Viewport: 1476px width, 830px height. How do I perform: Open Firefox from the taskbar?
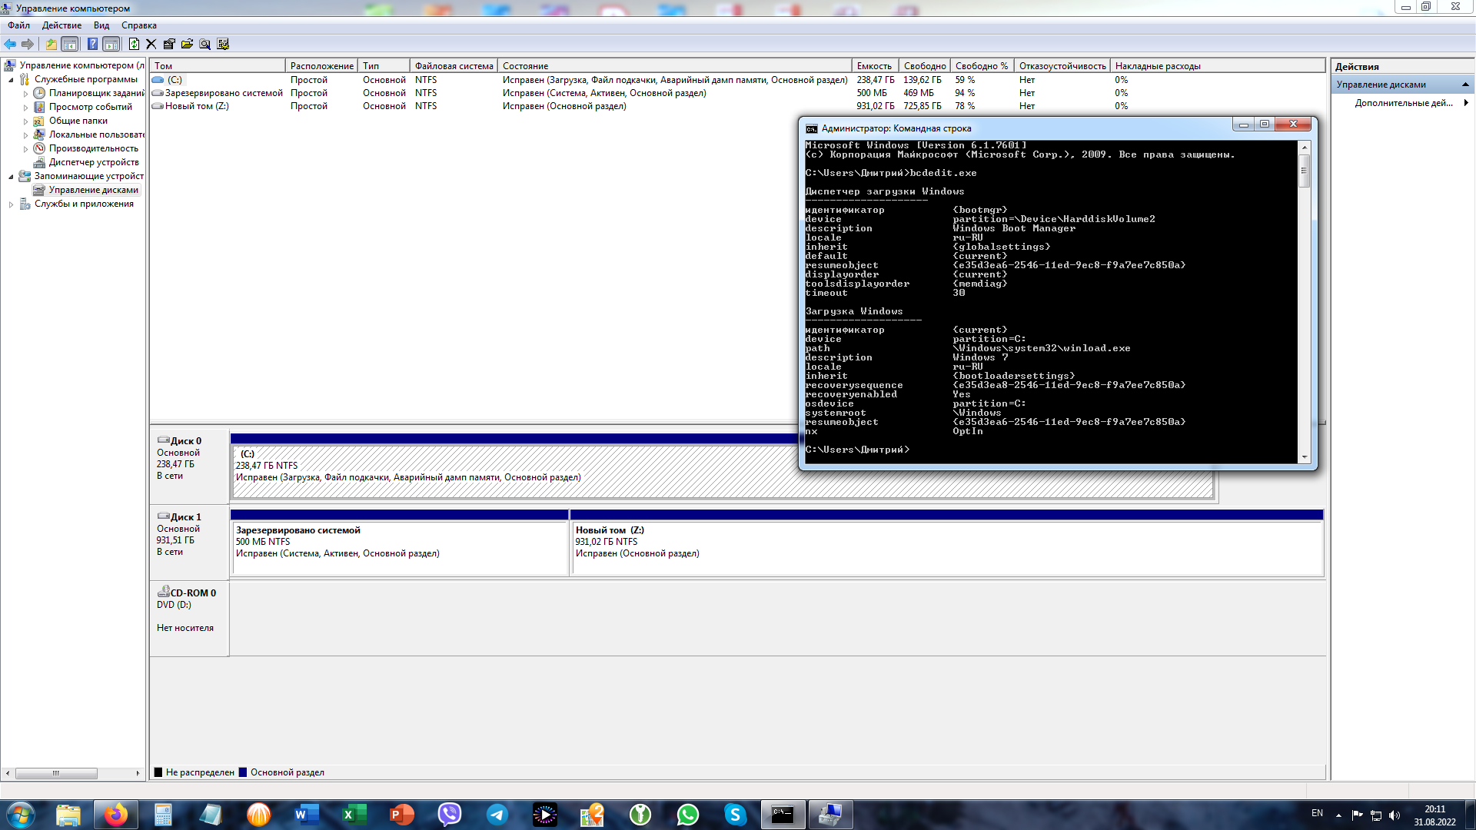[116, 815]
